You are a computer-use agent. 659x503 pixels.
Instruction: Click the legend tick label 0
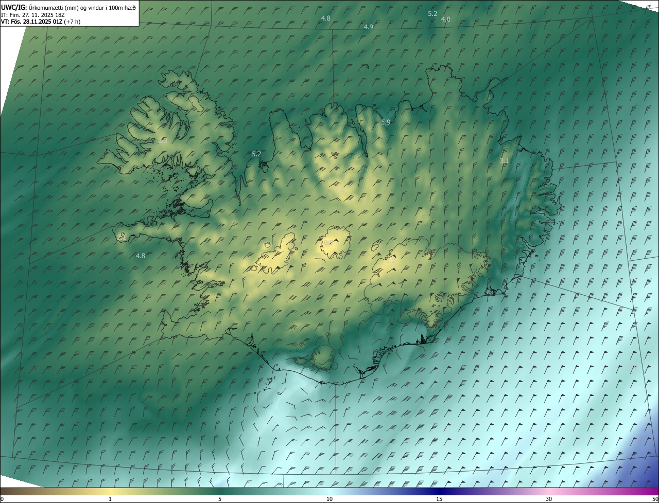click(2, 499)
